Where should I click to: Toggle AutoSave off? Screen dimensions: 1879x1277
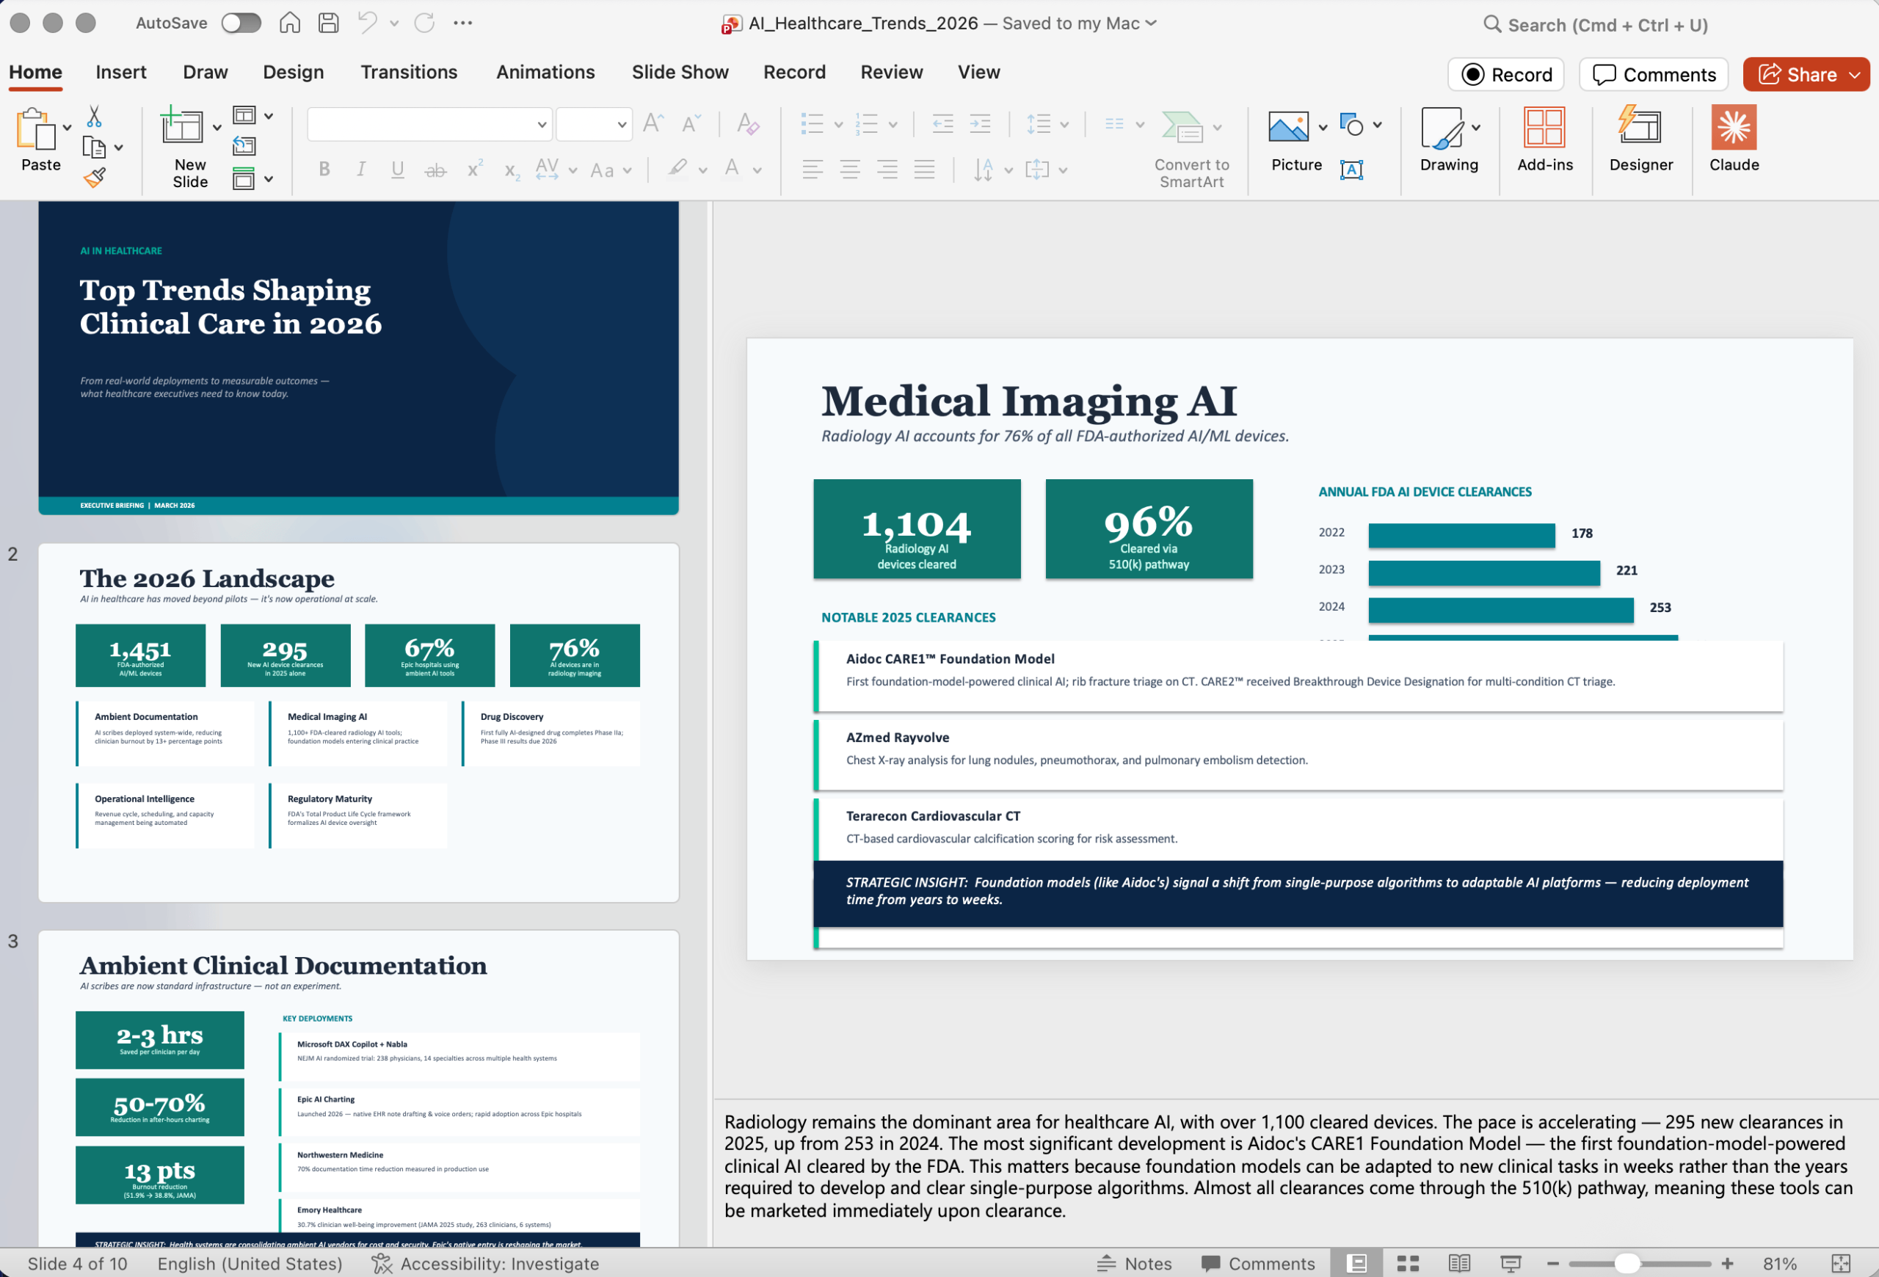240,23
